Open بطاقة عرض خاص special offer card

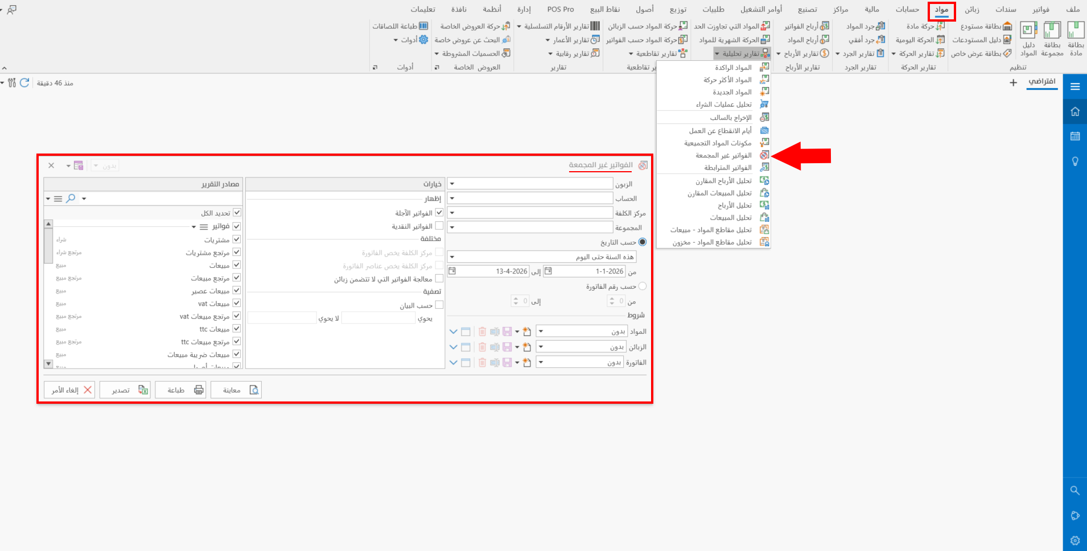[981, 53]
